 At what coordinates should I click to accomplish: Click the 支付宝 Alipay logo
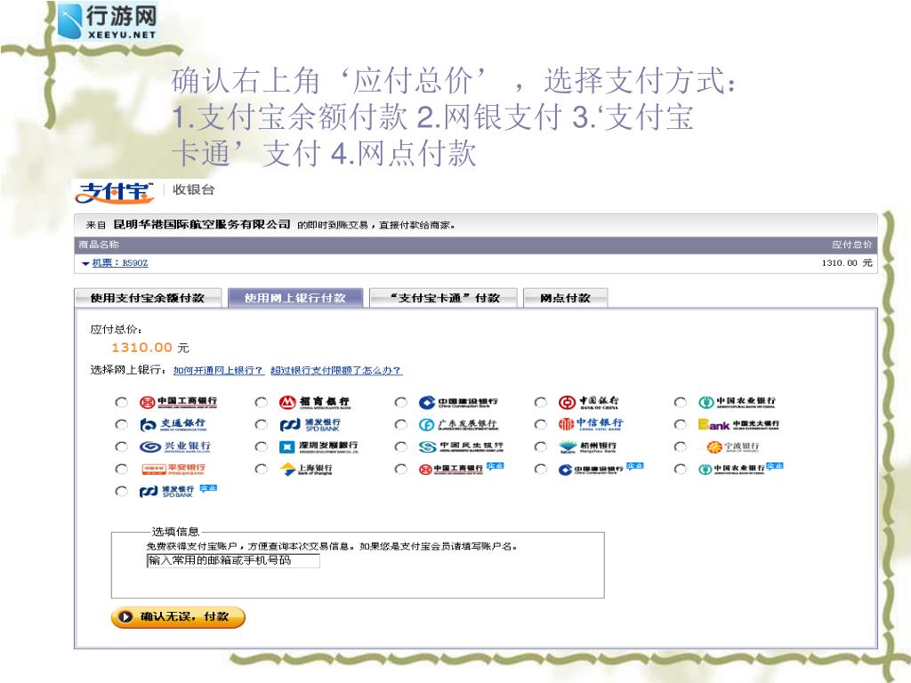[x=115, y=192]
